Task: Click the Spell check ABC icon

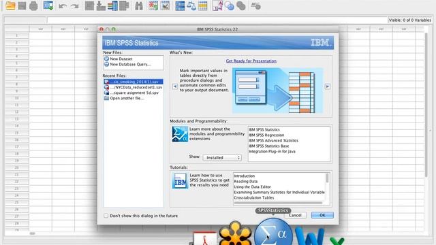Action: [x=255, y=6]
